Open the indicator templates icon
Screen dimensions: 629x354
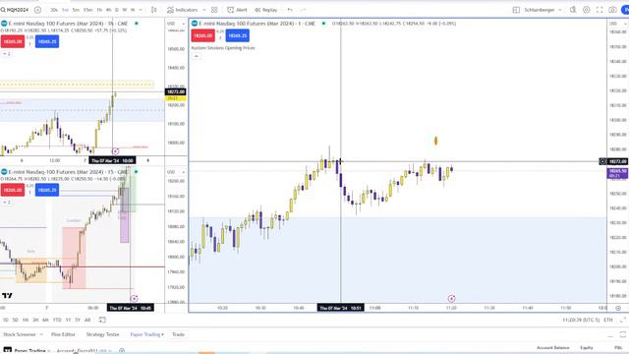[214, 10]
